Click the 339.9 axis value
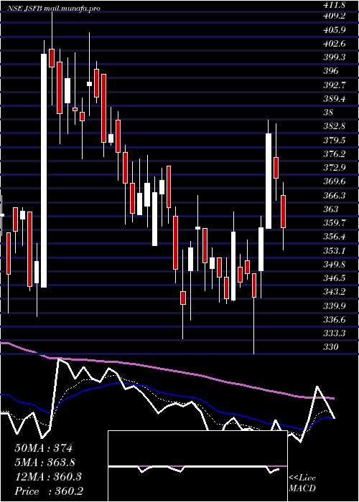Image resolution: width=359 pixels, height=502 pixels. coord(335,306)
